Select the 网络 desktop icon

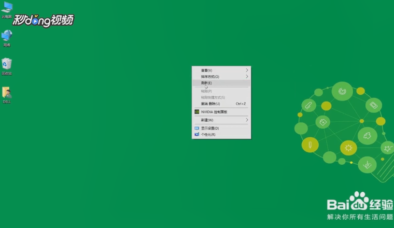[7, 38]
